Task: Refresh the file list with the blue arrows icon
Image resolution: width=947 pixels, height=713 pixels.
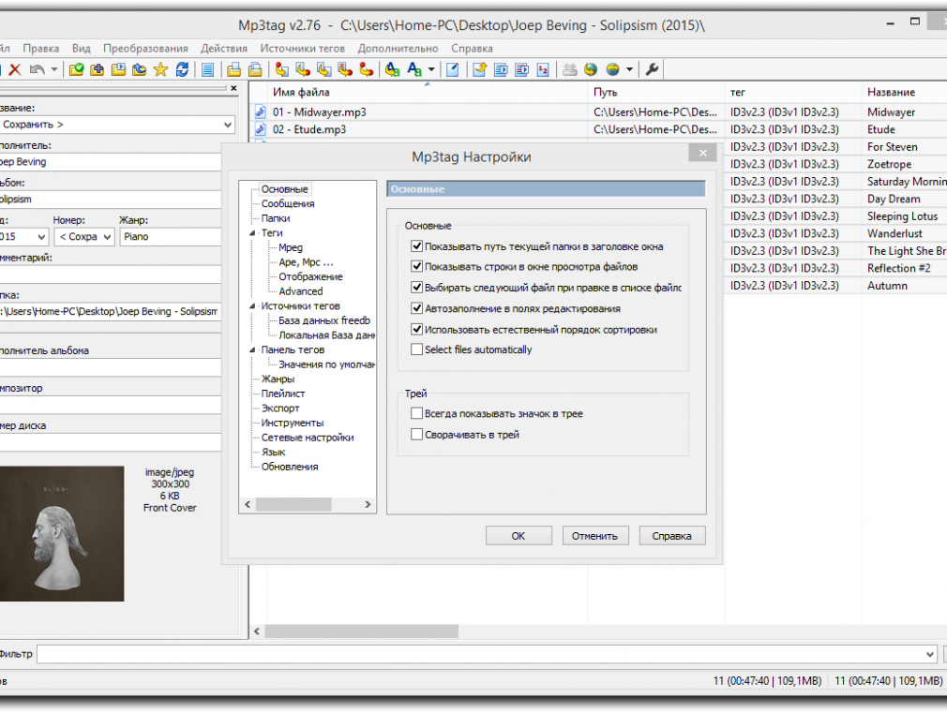Action: 182,69
